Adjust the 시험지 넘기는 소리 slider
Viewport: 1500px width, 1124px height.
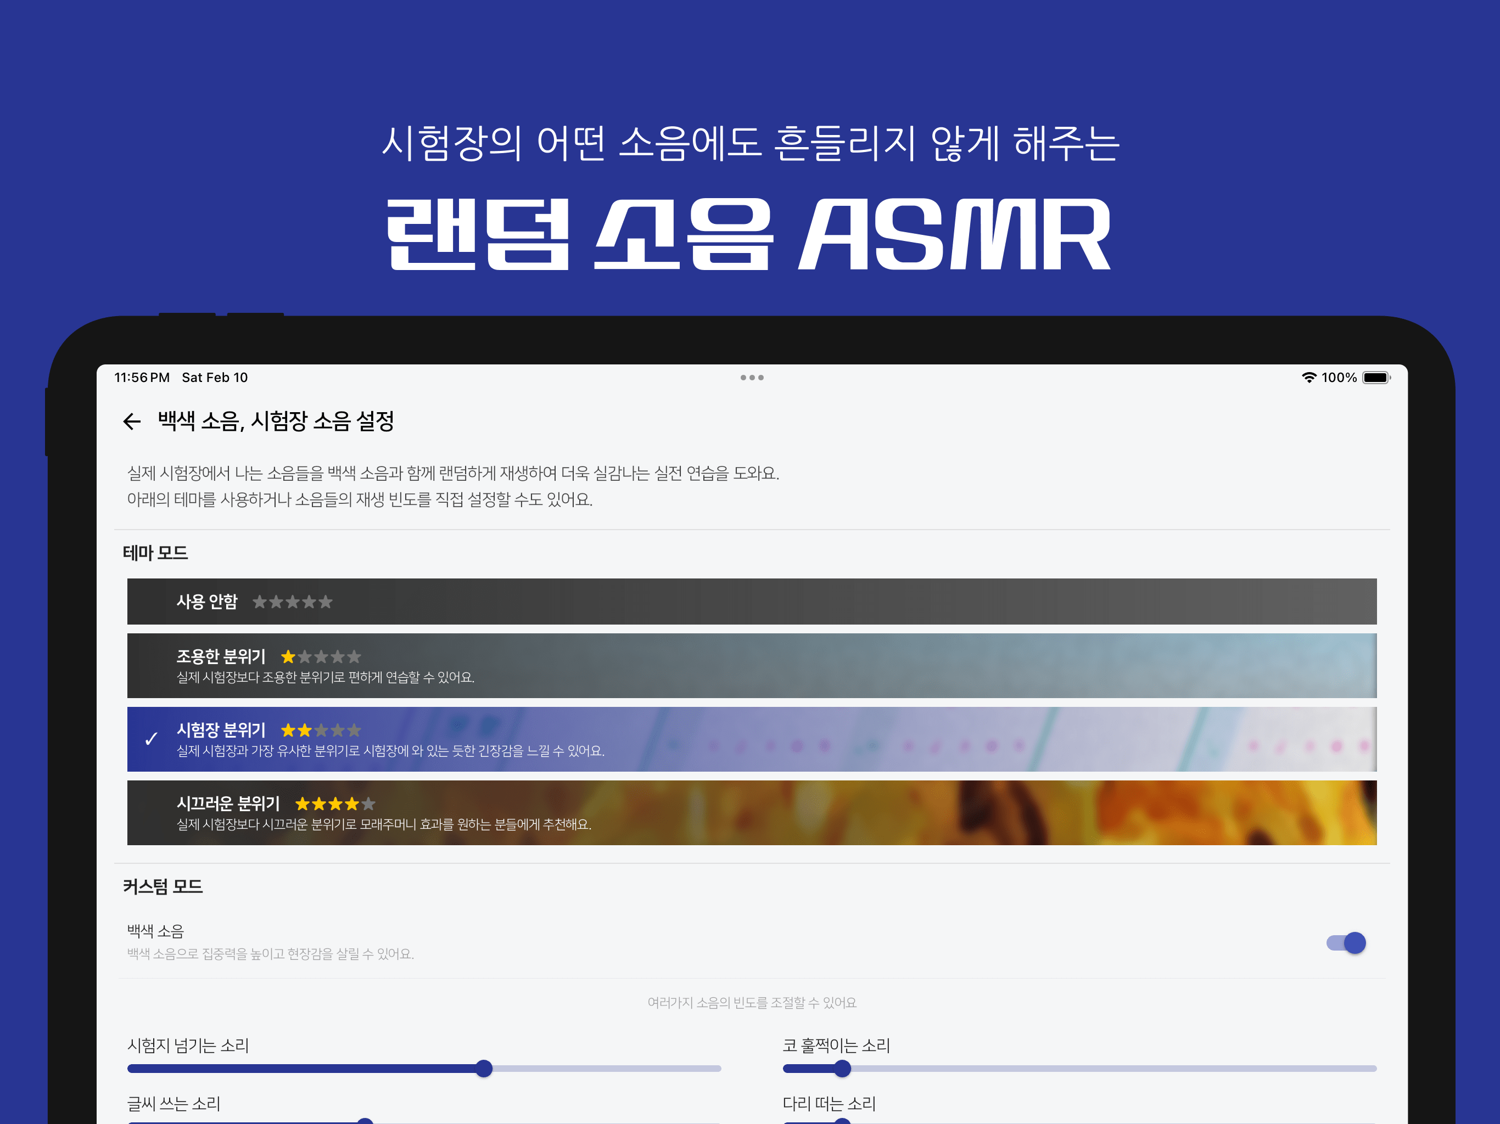click(x=424, y=1069)
